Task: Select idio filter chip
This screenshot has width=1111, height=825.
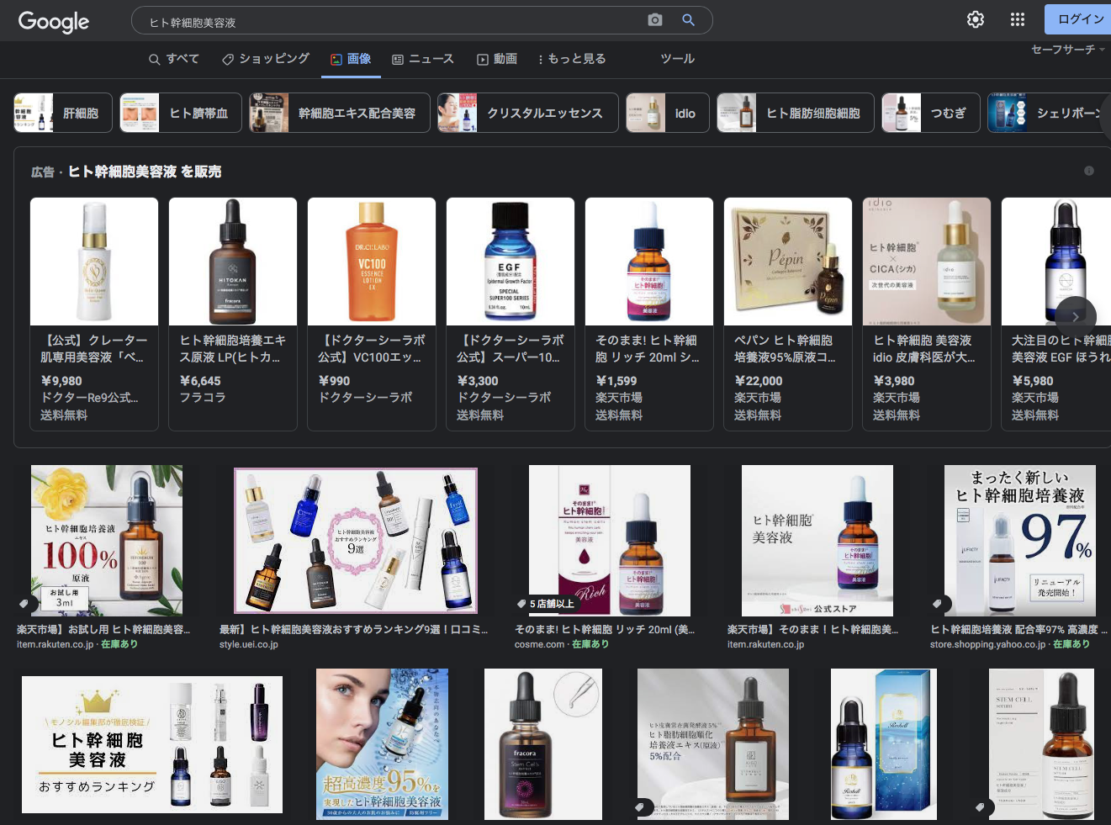Action: pyautogui.click(x=668, y=113)
